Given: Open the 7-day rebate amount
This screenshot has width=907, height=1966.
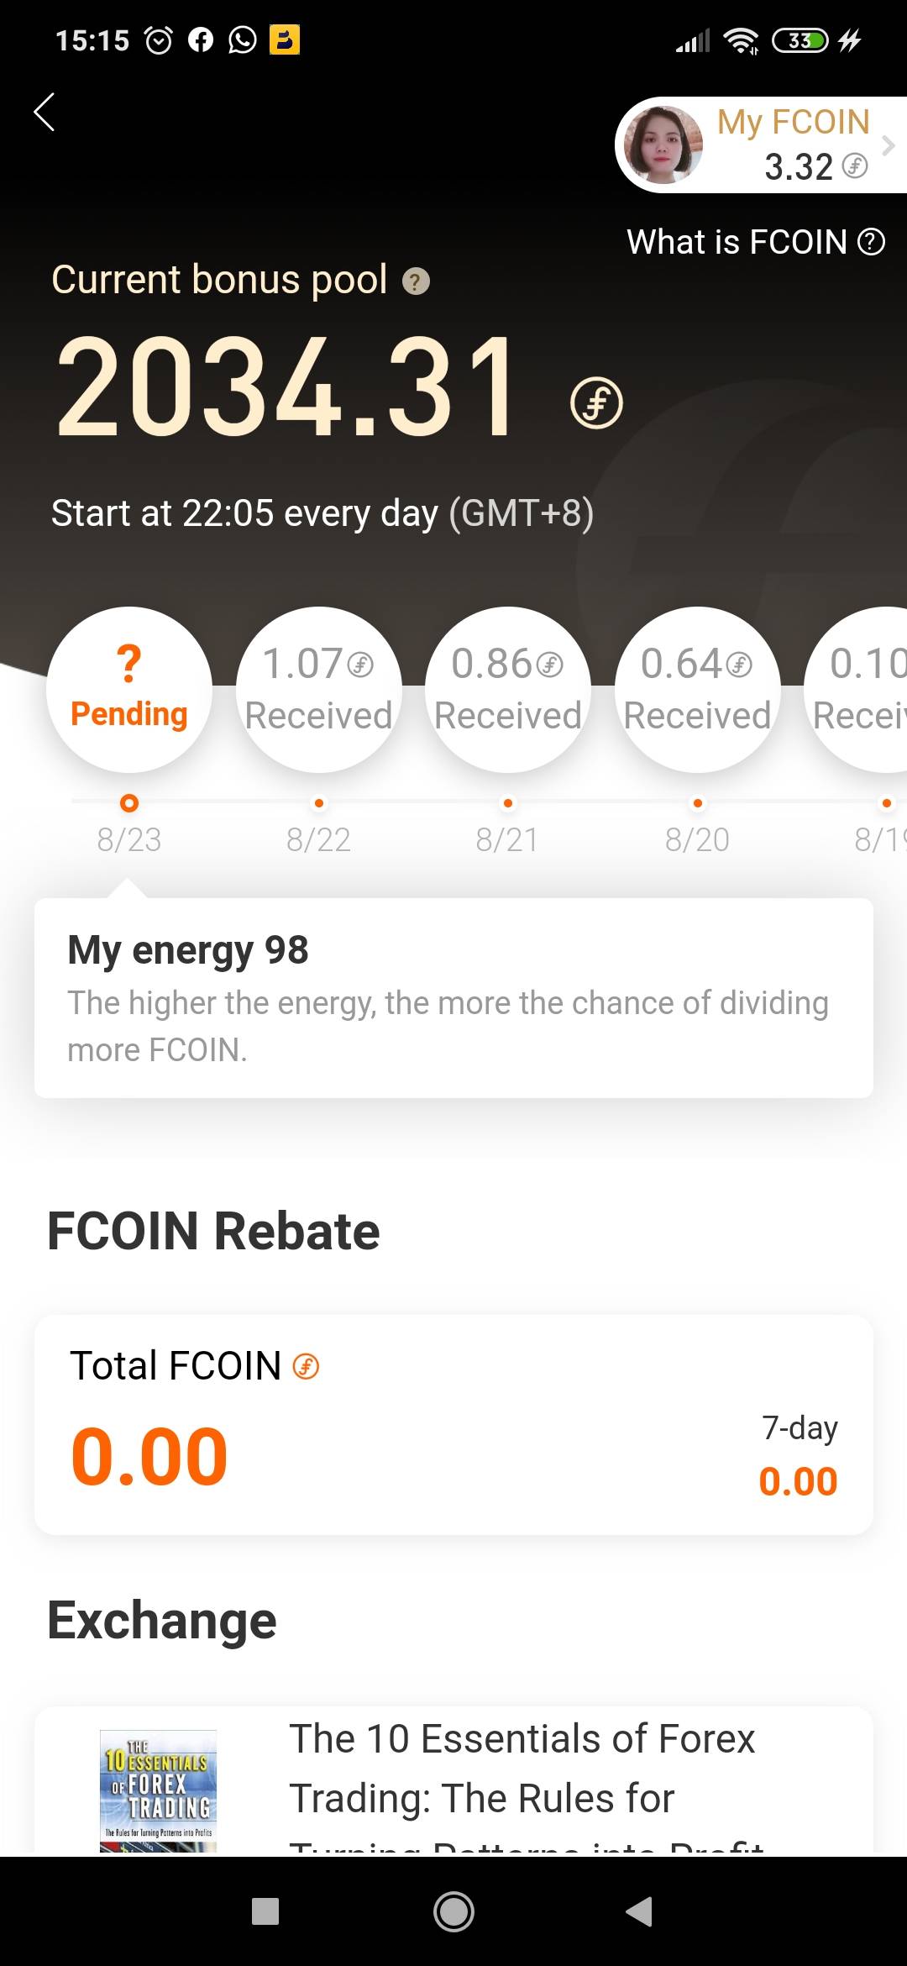Looking at the screenshot, I should [798, 1480].
